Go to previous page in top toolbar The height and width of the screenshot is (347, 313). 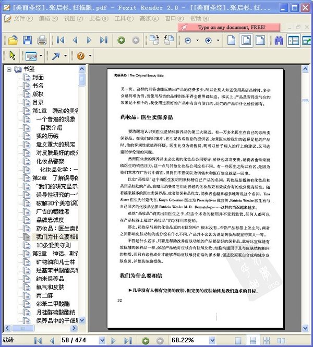75,40
